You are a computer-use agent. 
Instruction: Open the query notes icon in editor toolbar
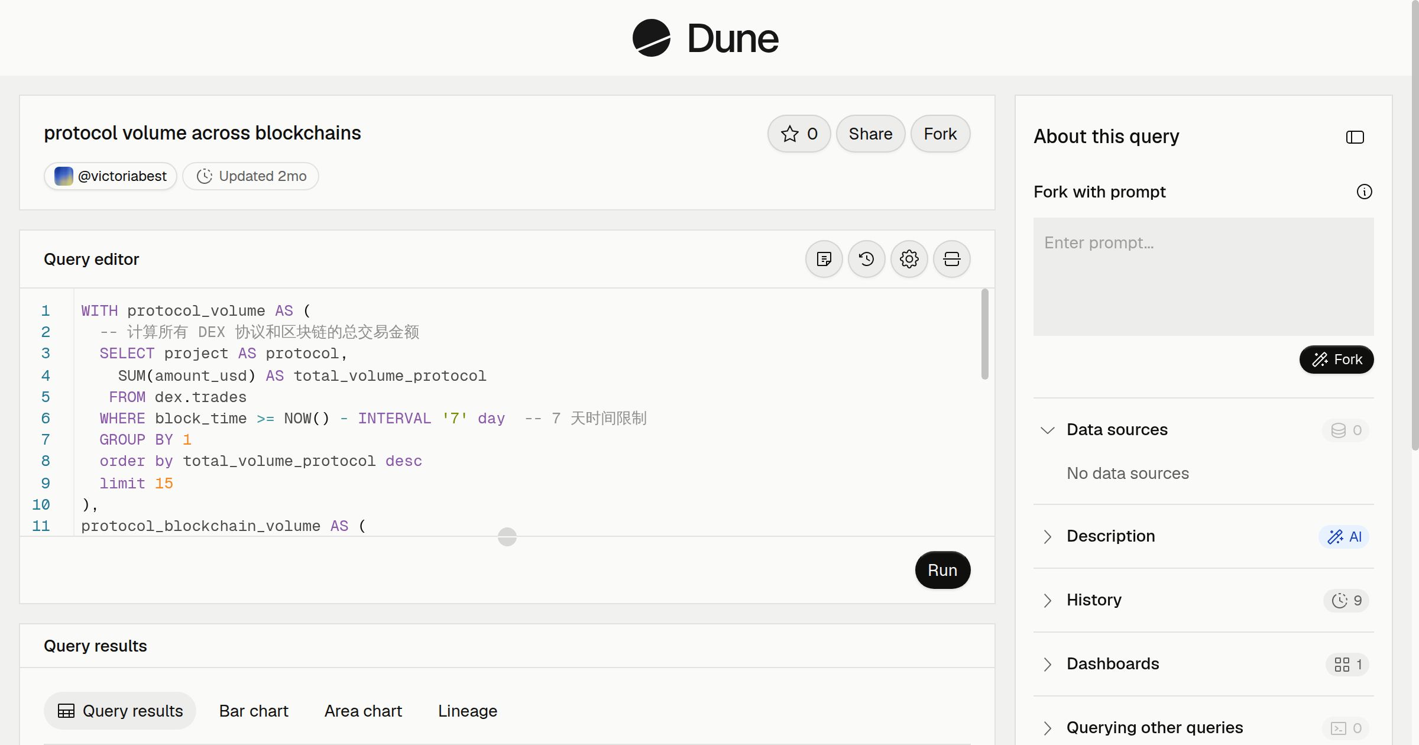[824, 259]
